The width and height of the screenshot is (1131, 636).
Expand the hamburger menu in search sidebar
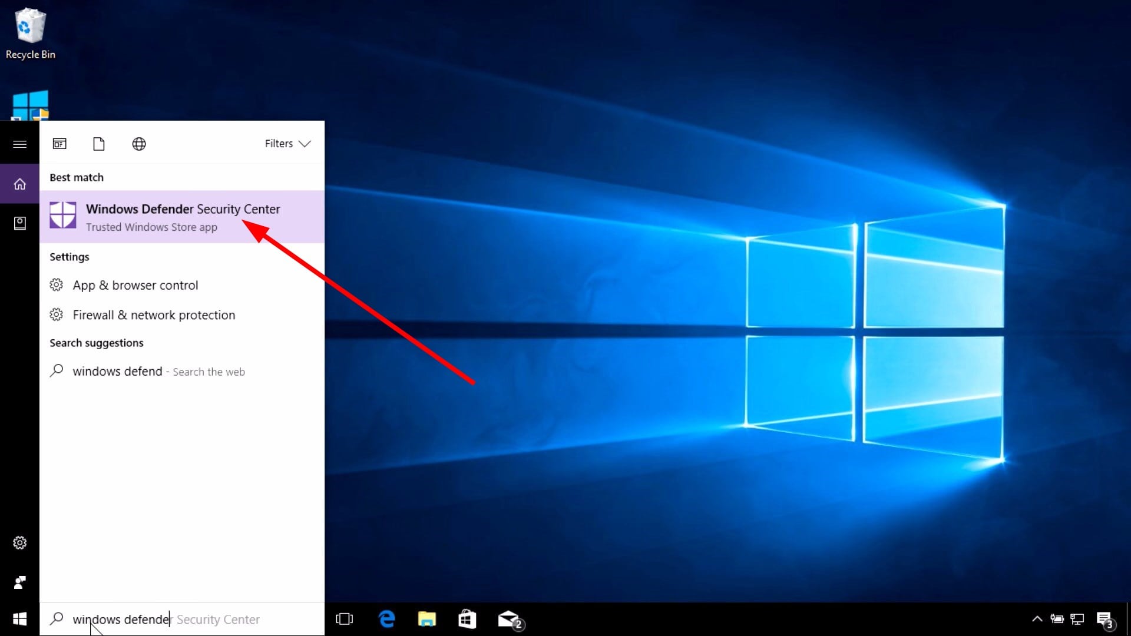click(19, 144)
